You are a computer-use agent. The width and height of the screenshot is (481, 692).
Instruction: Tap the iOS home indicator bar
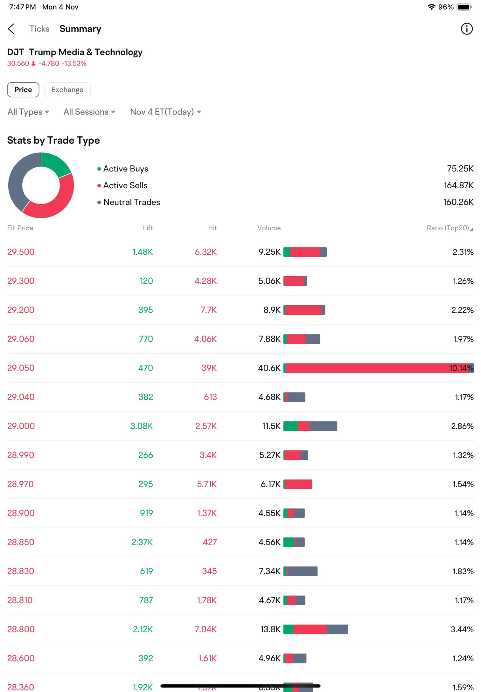tap(240, 686)
